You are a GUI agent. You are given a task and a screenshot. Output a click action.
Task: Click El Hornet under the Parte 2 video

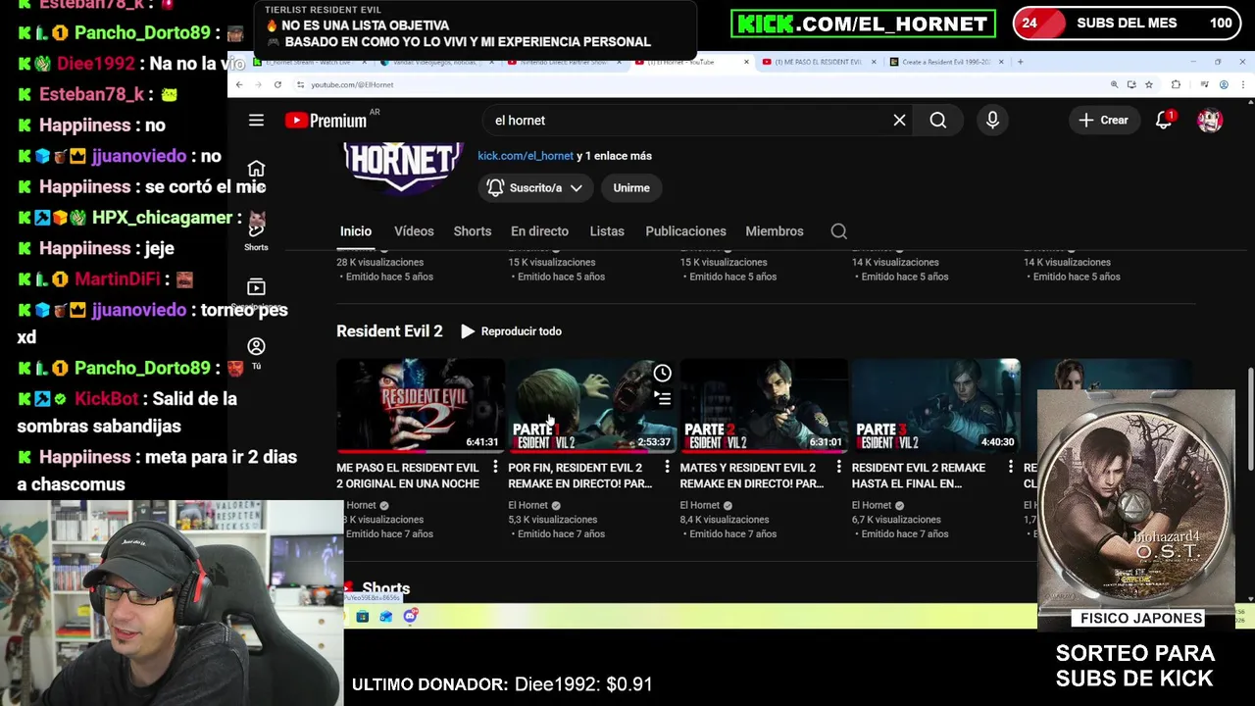(x=699, y=505)
